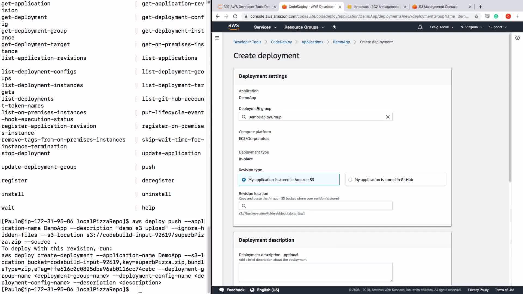Select My application is stored in Amazon S3
The height and width of the screenshot is (294, 523).
(244, 180)
